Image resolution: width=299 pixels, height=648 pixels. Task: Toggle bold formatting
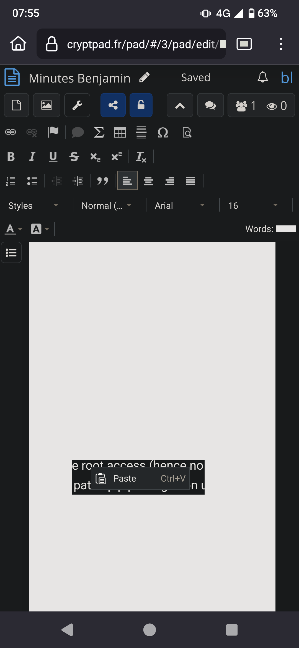[x=11, y=157]
